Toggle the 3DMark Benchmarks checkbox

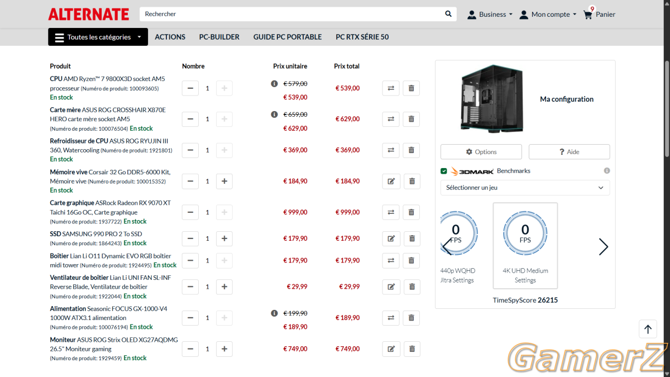click(x=444, y=171)
